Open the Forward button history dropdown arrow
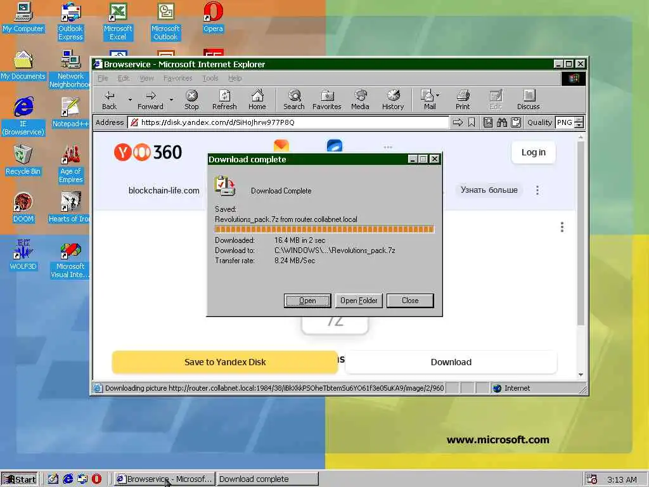Screen dimensions: 649x487 click(x=171, y=100)
